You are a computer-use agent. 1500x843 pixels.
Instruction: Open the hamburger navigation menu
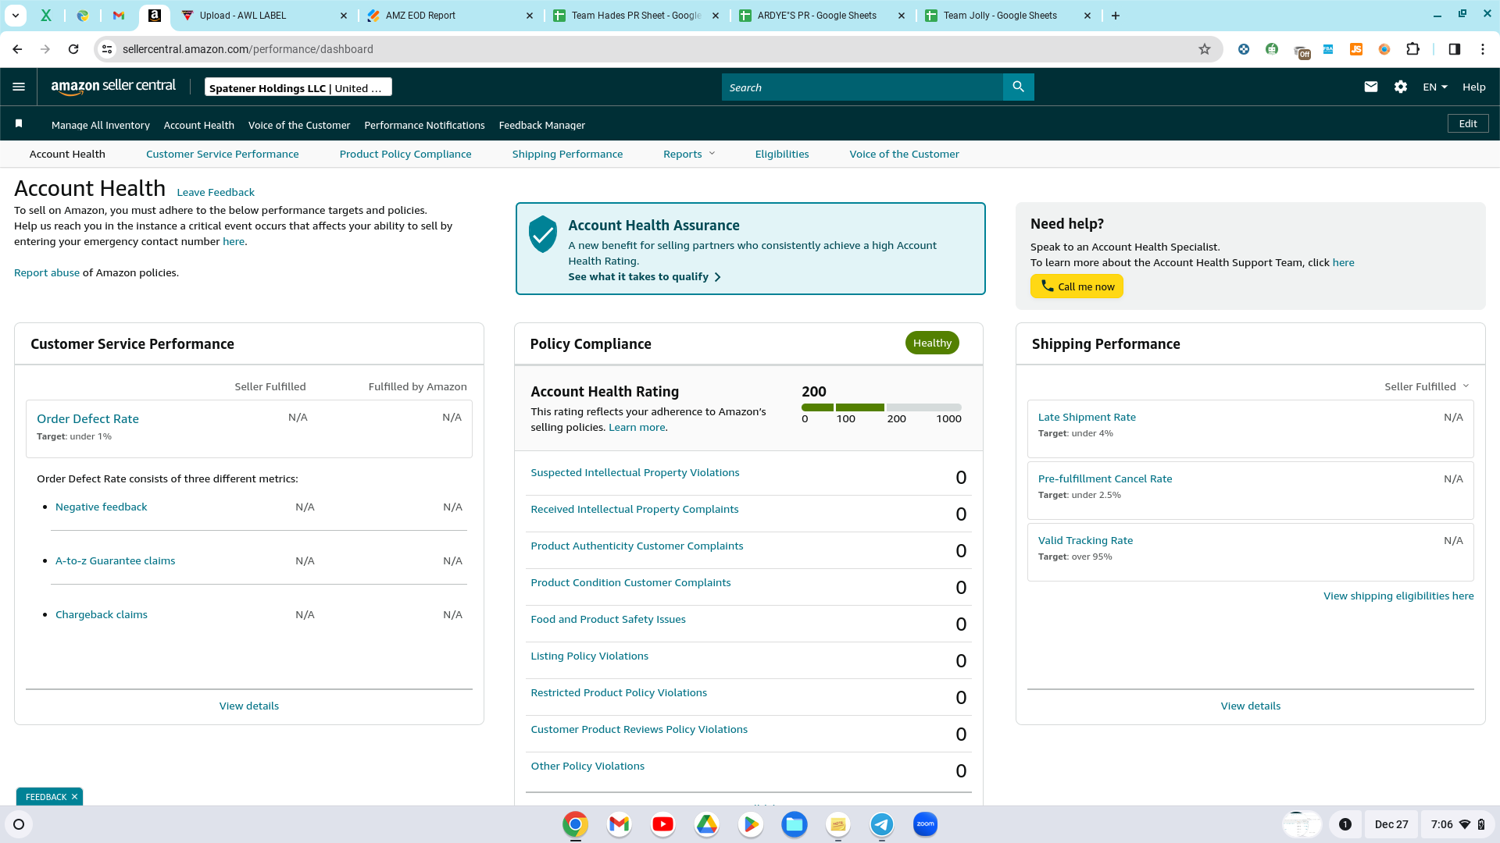(19, 87)
